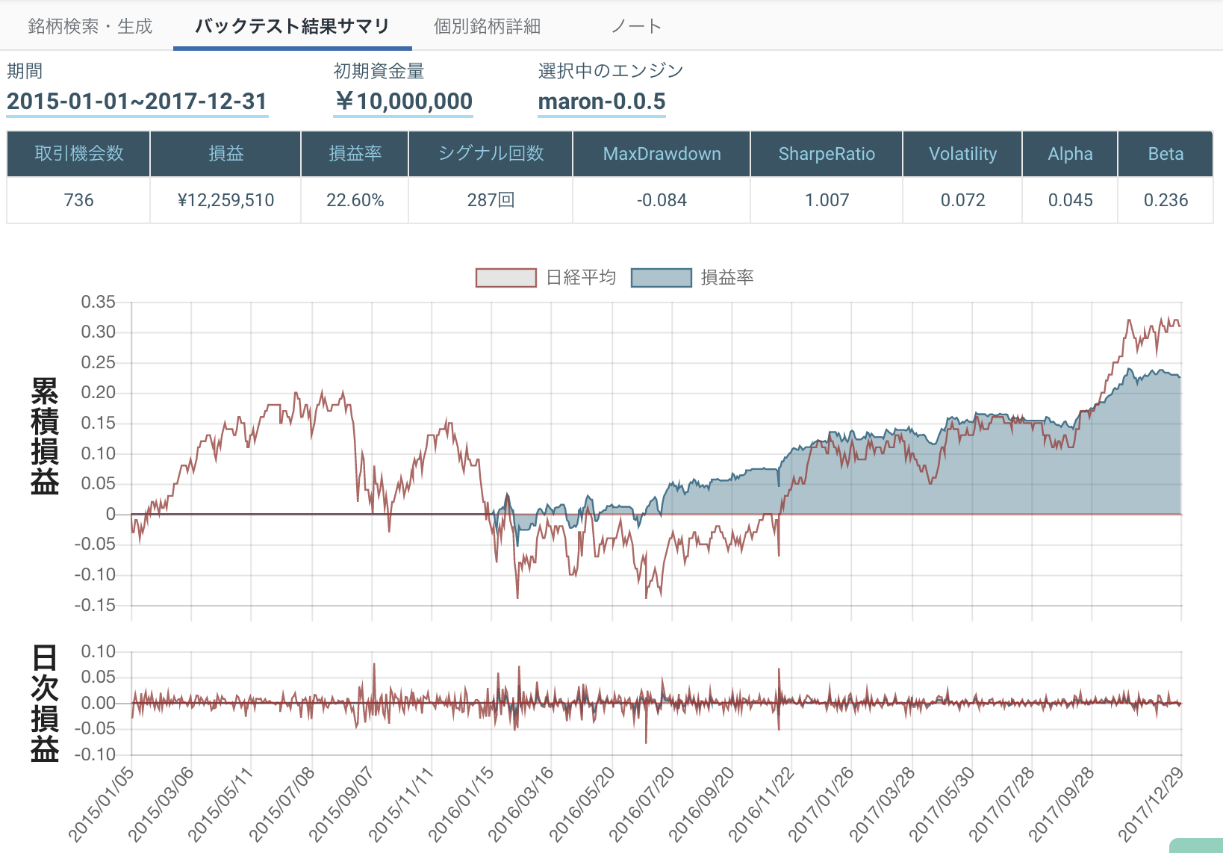Click the Beta column header
1223x853 pixels.
tap(1165, 154)
